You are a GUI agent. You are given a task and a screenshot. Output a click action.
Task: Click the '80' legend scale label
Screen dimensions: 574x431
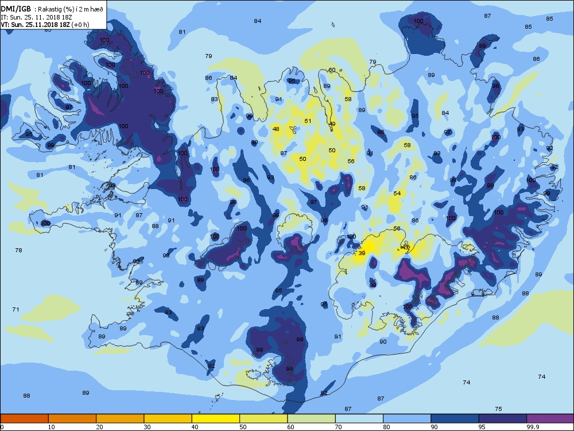386,427
